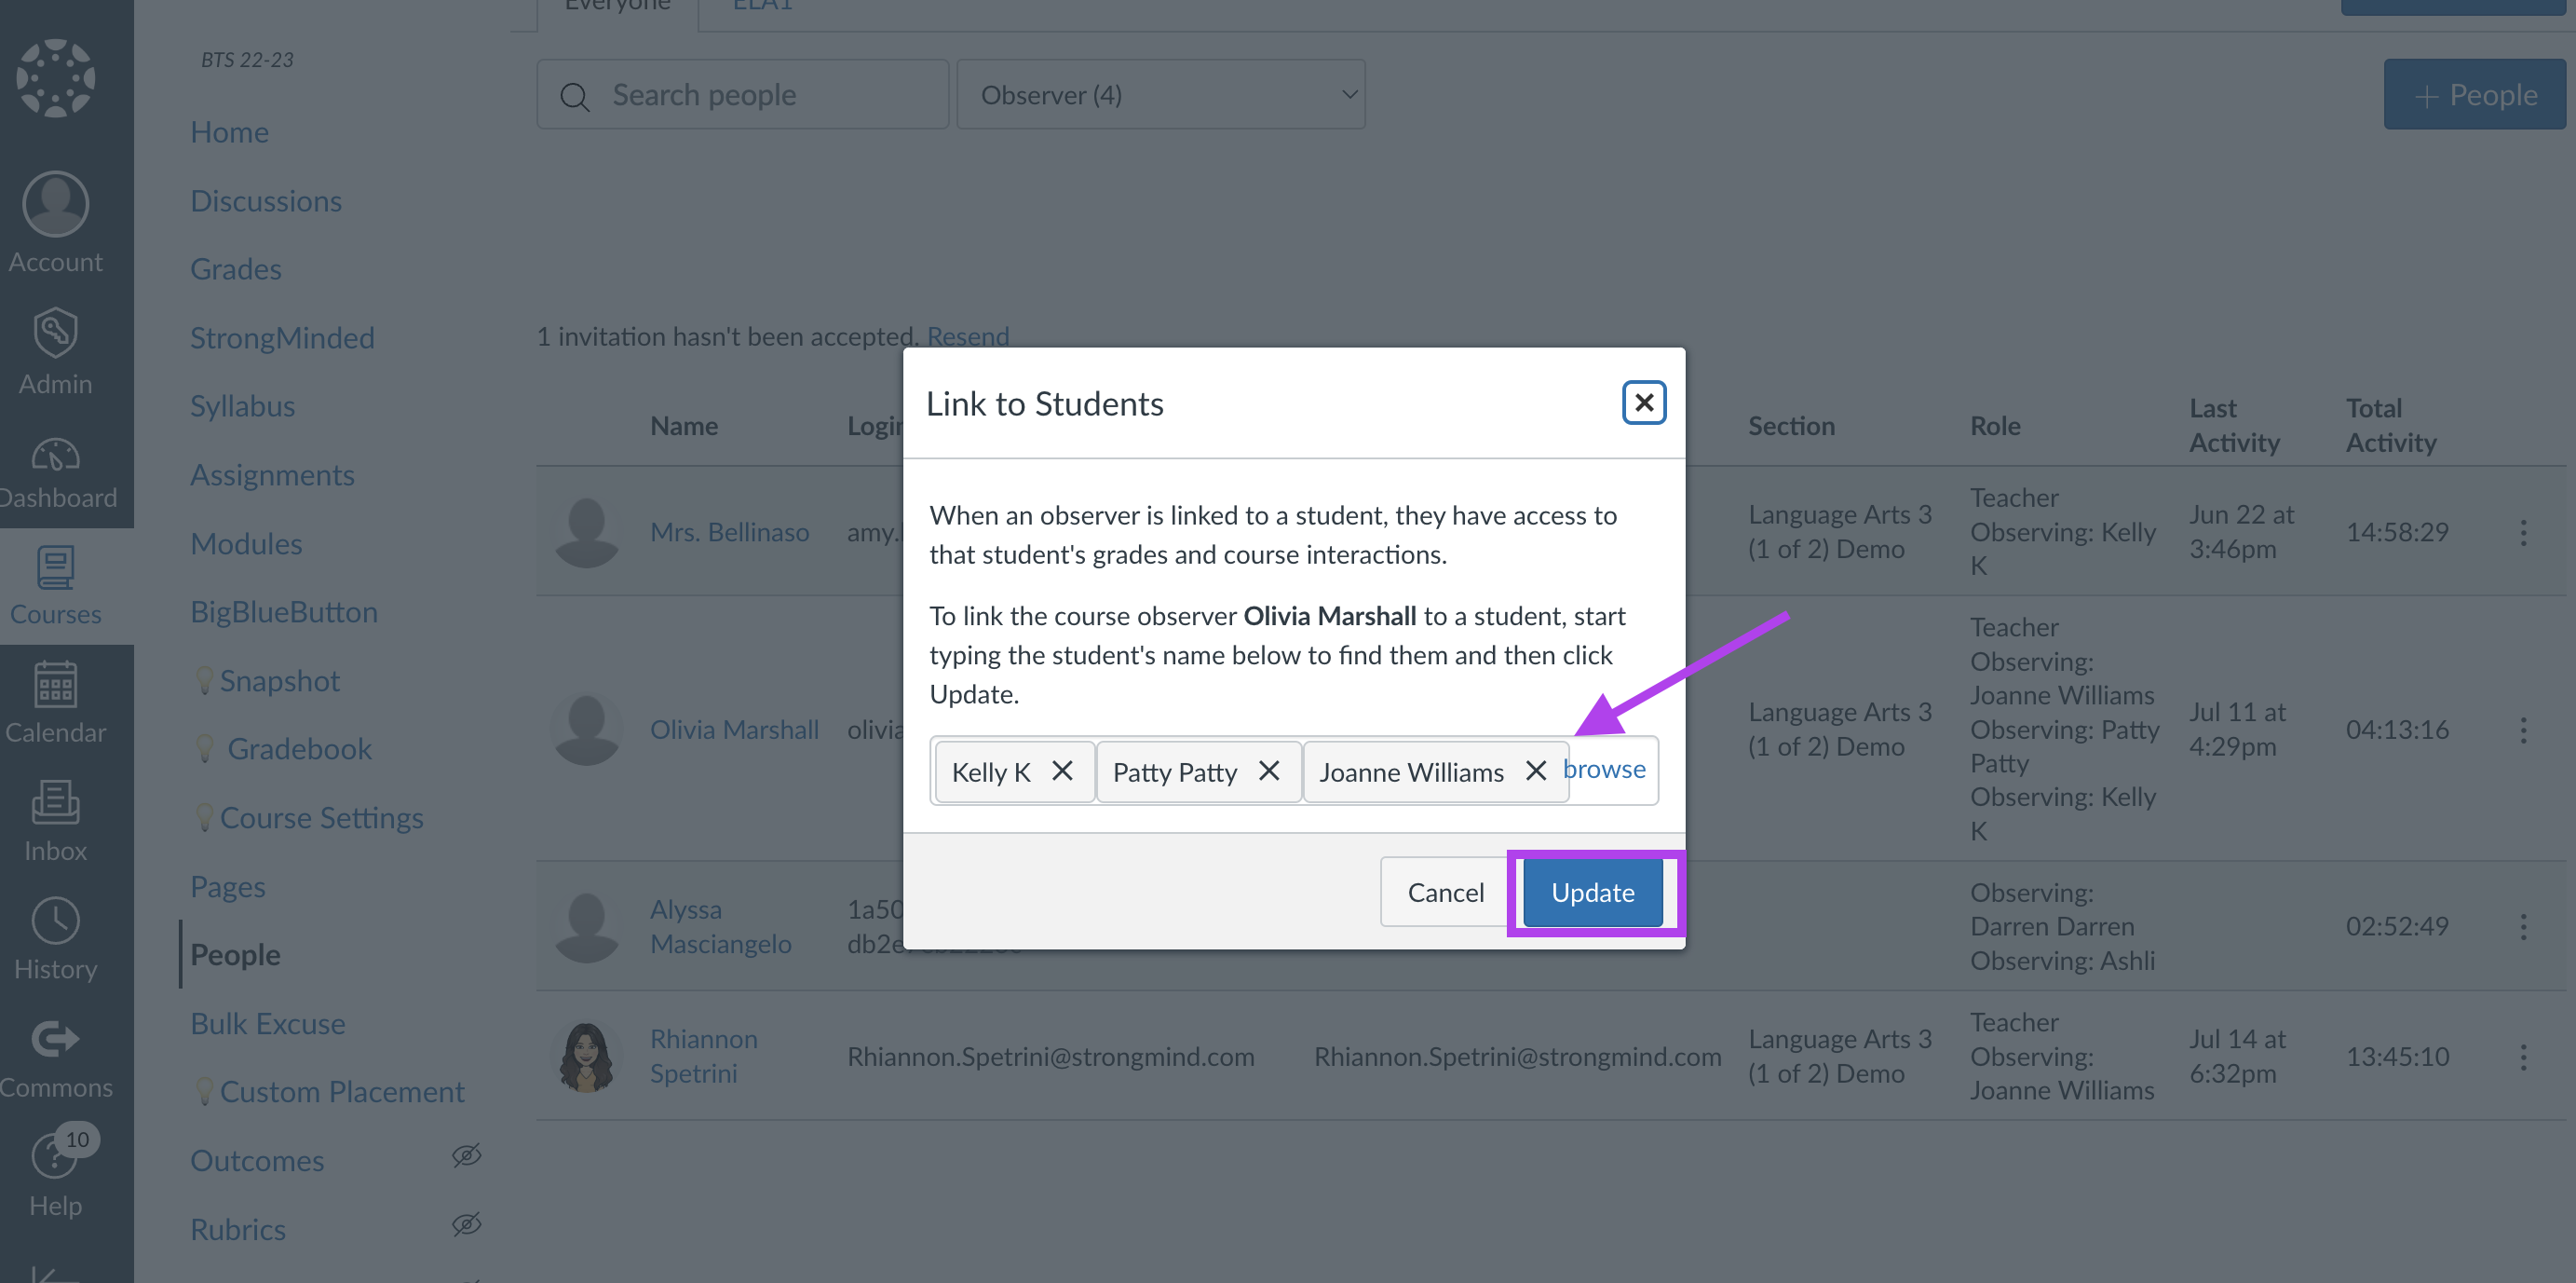Click Olivia Marshall's avatar placeholder
Viewport: 2576px width, 1283px height.
586,730
